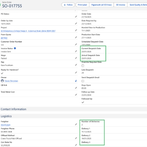Viewport: 147px width, 147px height.
Task: Click the Delivery 1 date value
Action: (87, 131)
